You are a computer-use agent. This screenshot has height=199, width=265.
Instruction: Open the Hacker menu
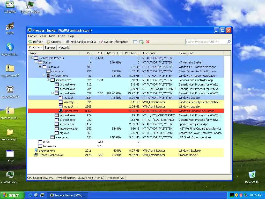click(32, 36)
